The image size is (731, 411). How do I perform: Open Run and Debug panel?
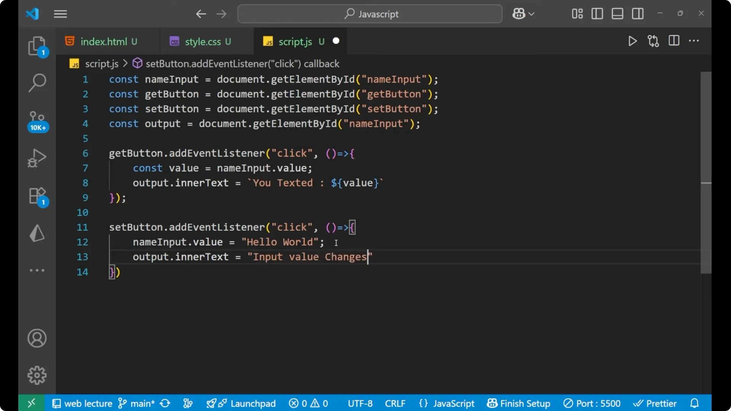coord(37,158)
